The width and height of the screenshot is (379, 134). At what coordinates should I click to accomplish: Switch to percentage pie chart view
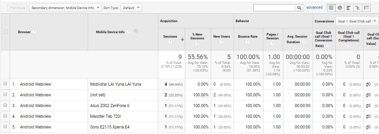point(340,8)
